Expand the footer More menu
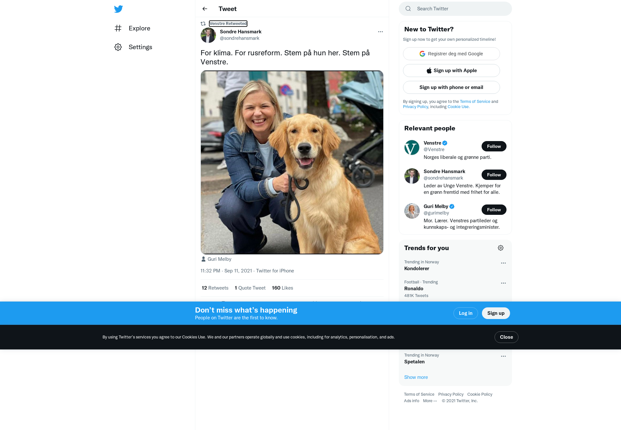The width and height of the screenshot is (621, 430). pyautogui.click(x=430, y=401)
